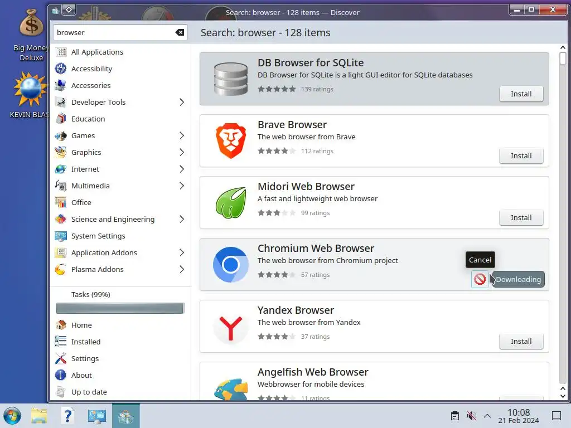Clear the browser search text

(x=180, y=32)
